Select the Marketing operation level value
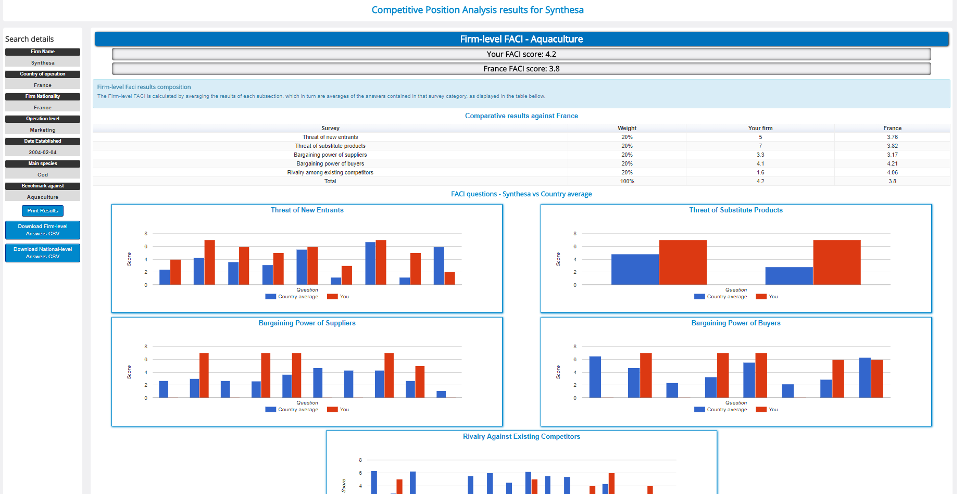Viewport: 964px width, 494px height. 43,130
